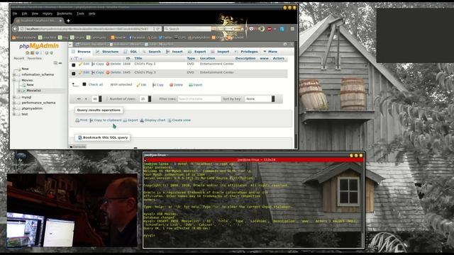
Task: Click Favorites link in sidebar
Action: point(35,58)
